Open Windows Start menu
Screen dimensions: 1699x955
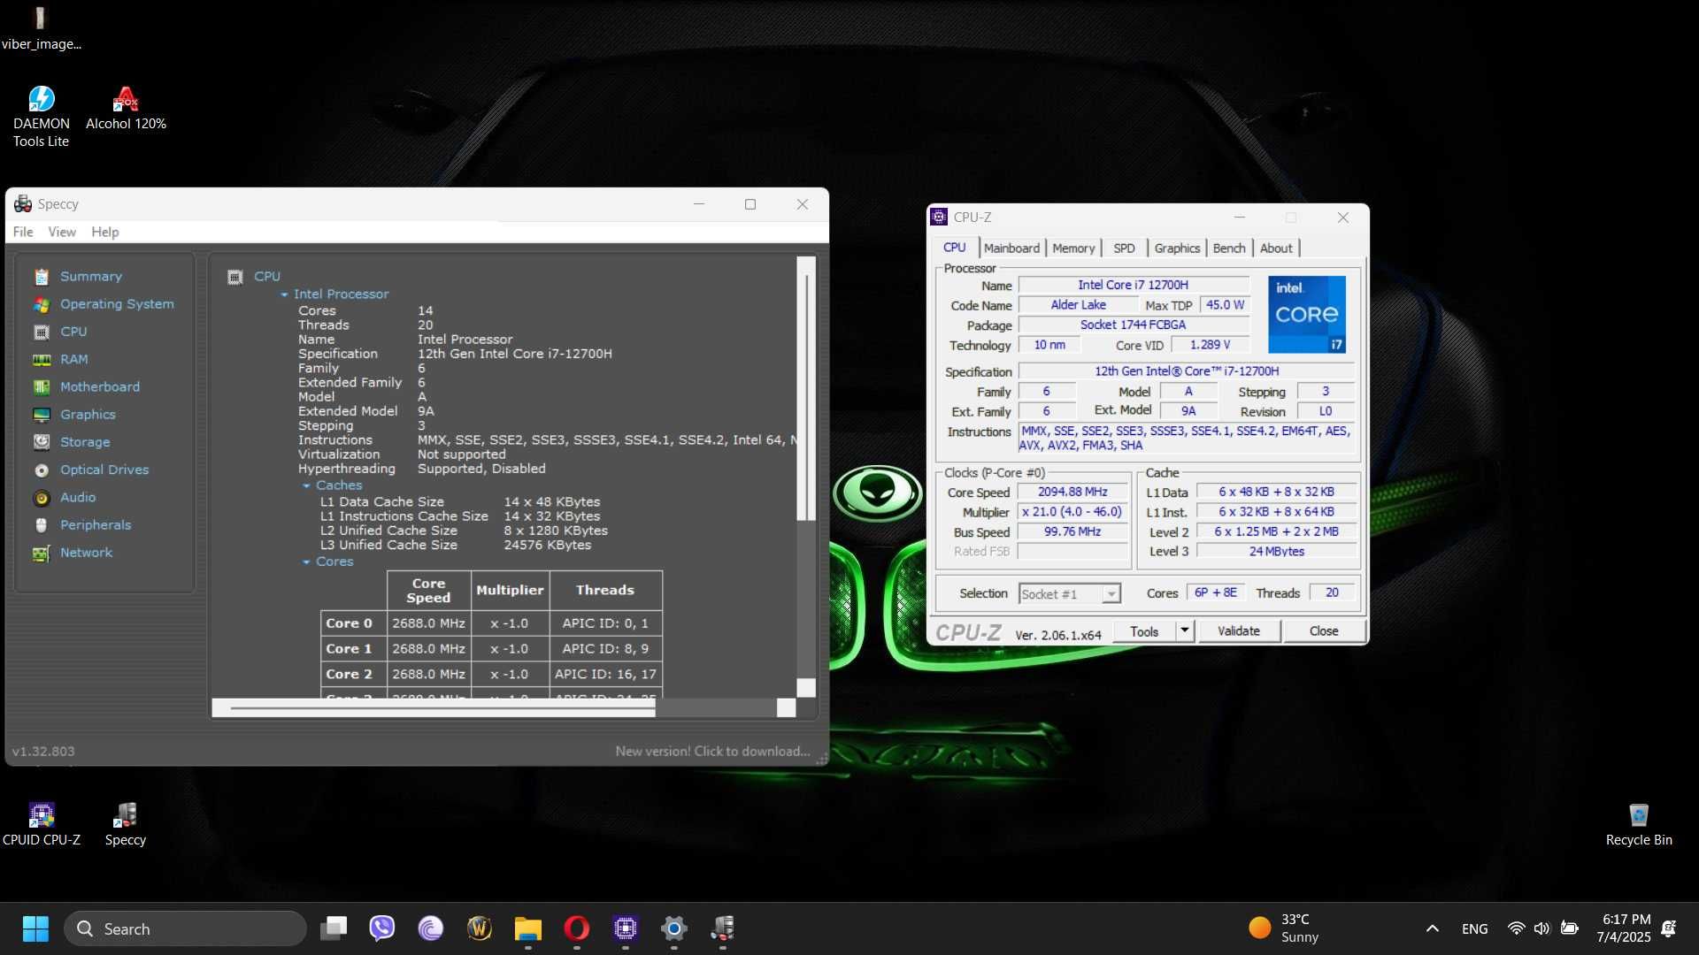pyautogui.click(x=35, y=928)
